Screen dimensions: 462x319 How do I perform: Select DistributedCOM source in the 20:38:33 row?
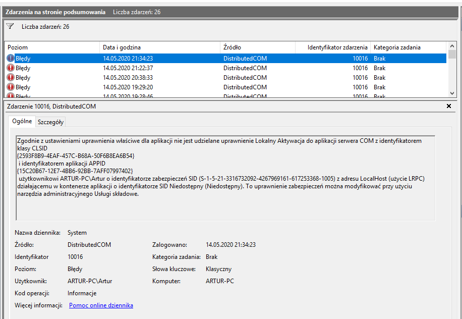[x=245, y=78]
